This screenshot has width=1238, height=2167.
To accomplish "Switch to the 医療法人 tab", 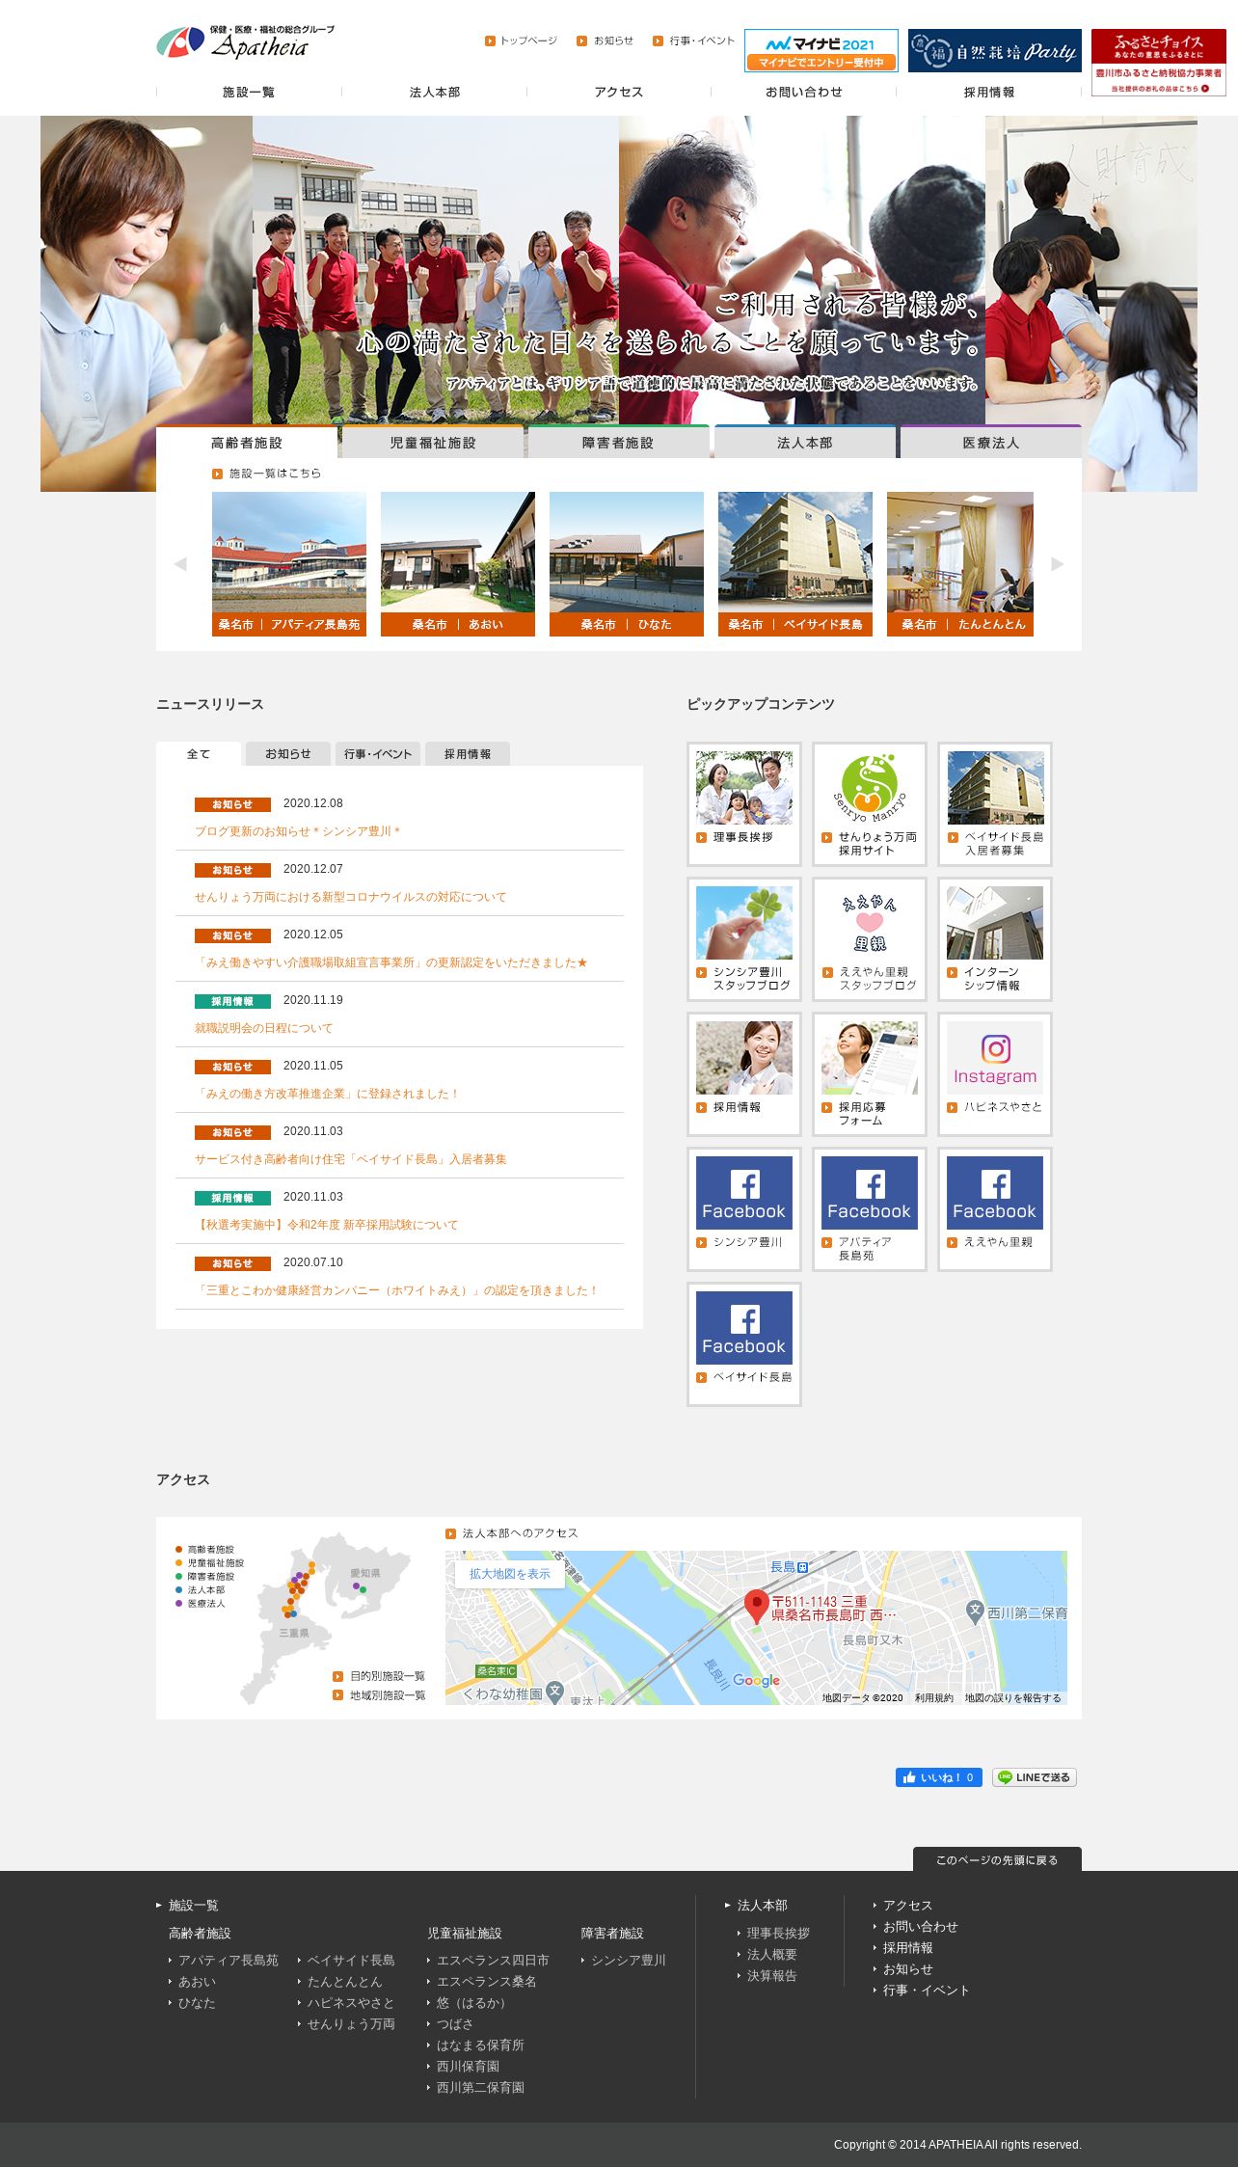I will (x=990, y=442).
